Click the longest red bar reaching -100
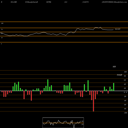The width and height of the screenshot is (128, 128). coord(93,101)
